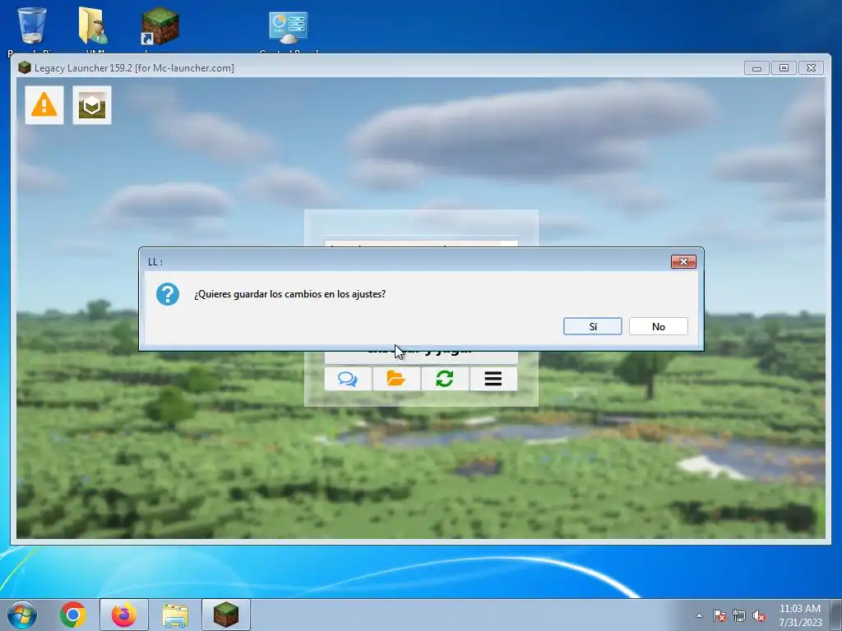This screenshot has height=631, width=842.
Task: Open the game folder icon in launcher
Action: tap(396, 379)
